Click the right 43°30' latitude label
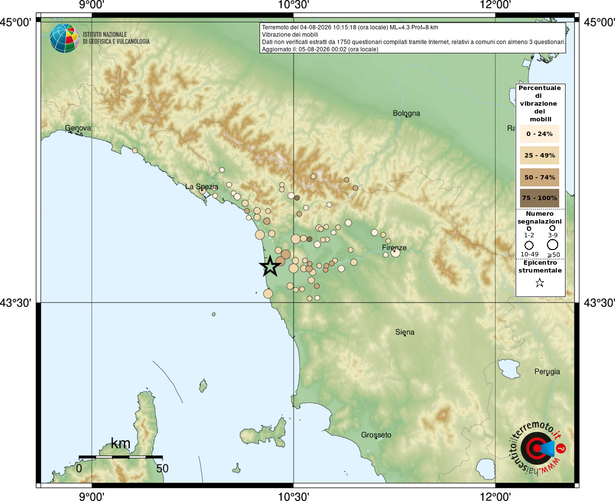The height and width of the screenshot is (501, 615). 599,303
